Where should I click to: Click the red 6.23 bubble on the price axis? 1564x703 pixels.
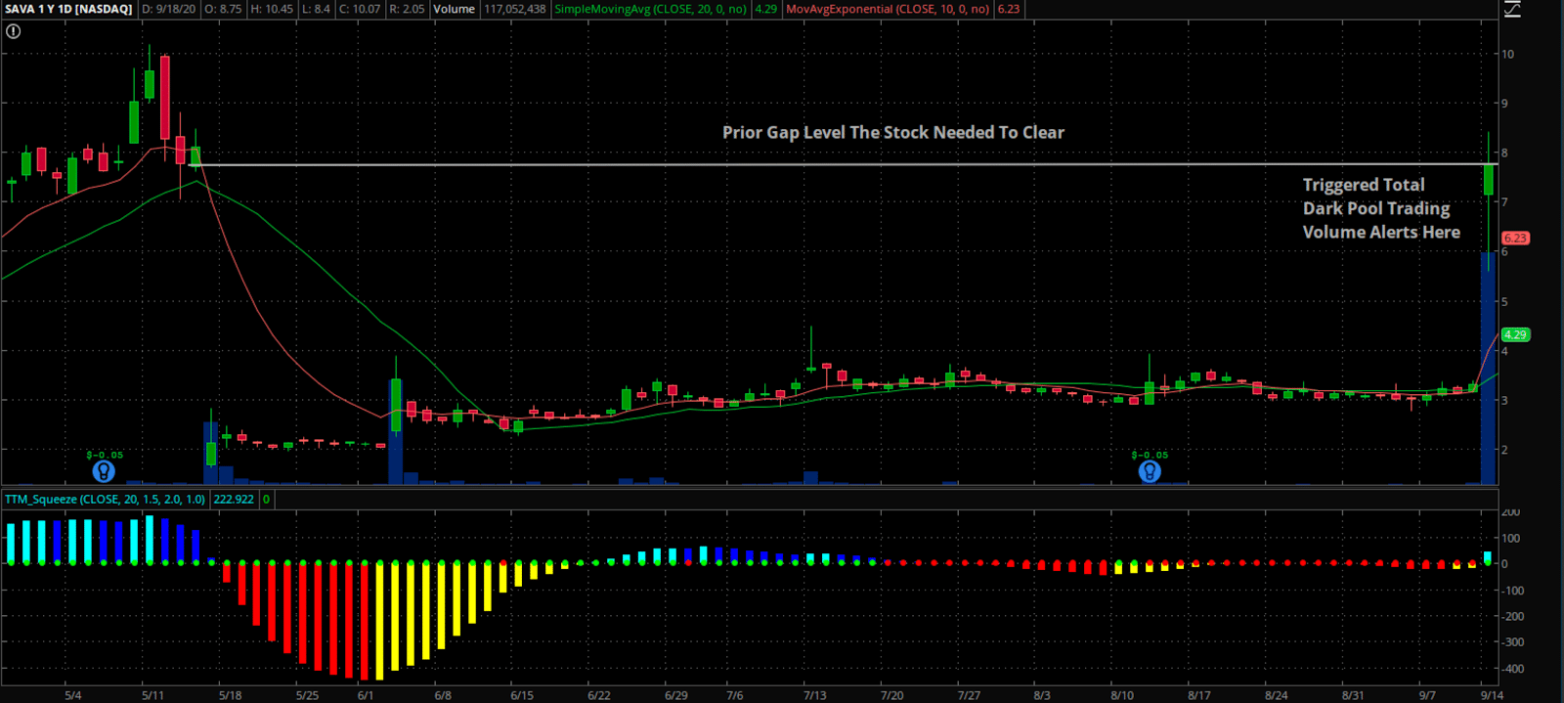pyautogui.click(x=1515, y=238)
